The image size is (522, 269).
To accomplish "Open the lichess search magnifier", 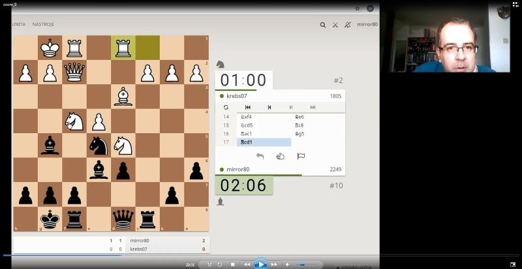I will (x=322, y=25).
